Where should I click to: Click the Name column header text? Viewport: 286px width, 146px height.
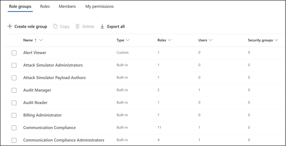28,40
